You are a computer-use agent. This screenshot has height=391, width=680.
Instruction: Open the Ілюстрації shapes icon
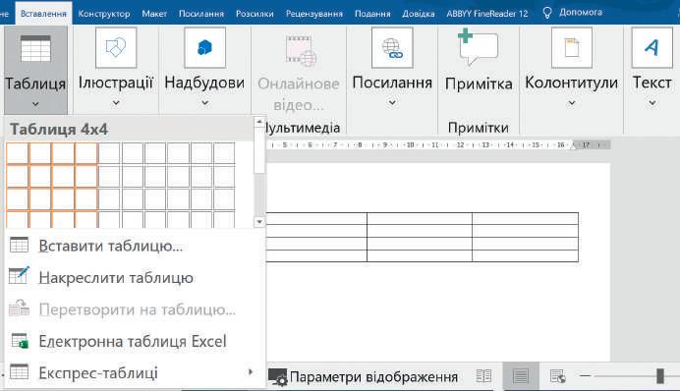pyautogui.click(x=116, y=48)
